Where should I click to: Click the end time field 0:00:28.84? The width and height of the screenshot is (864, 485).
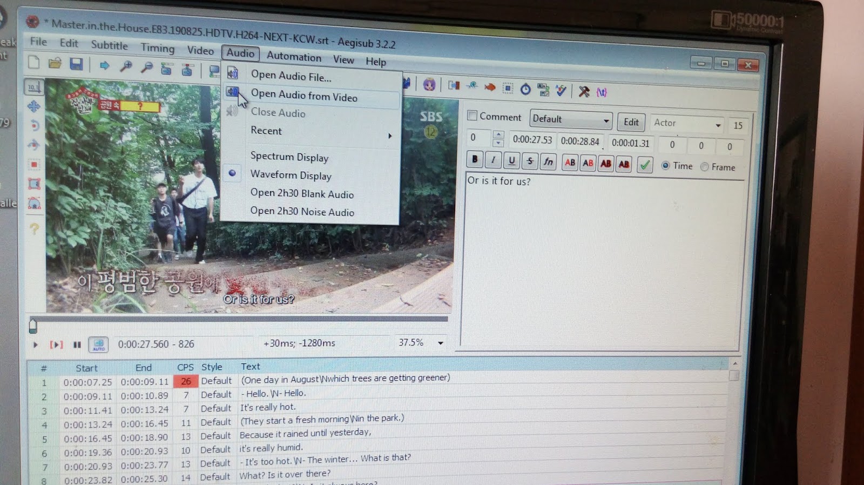click(x=580, y=142)
